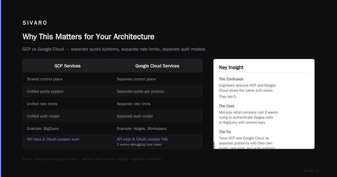Click the Key Insight card heading
The width and height of the screenshot is (337, 177).
point(231,67)
